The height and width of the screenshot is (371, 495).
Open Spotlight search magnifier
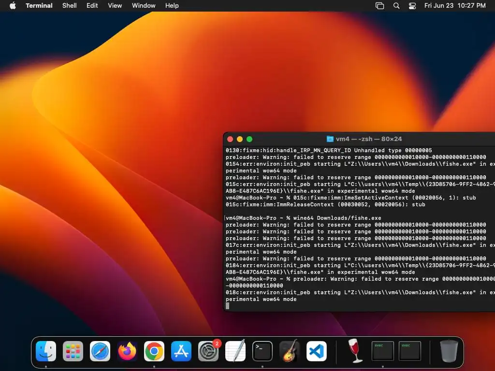click(396, 6)
